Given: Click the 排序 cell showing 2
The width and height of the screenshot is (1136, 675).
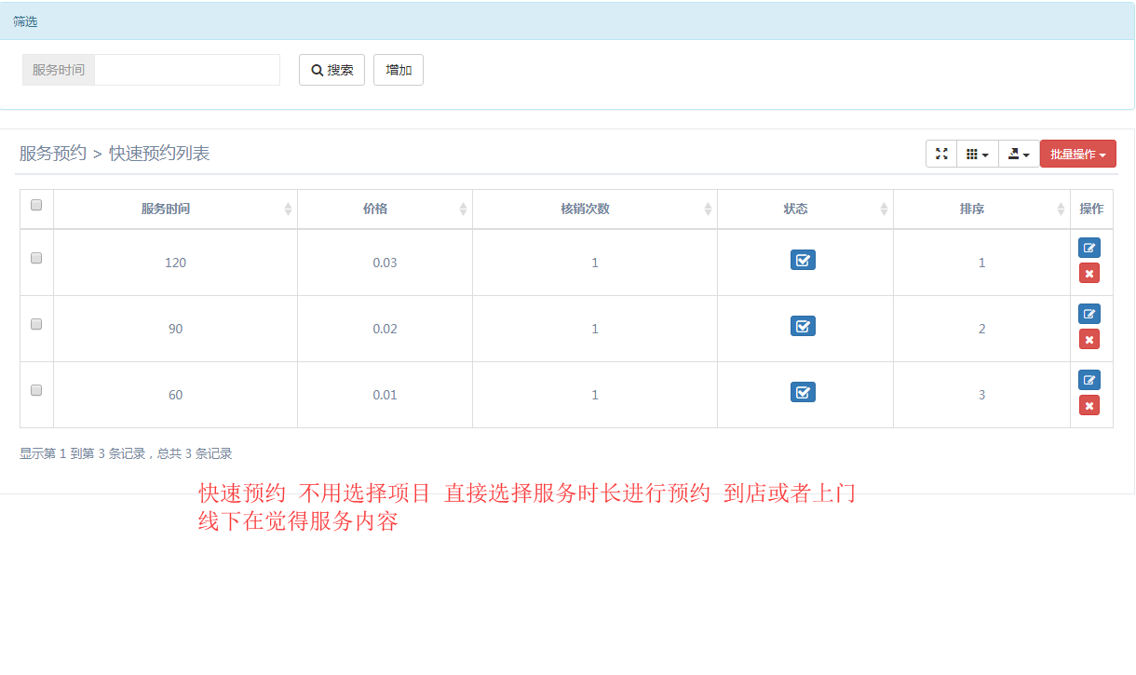Looking at the screenshot, I should [x=981, y=329].
